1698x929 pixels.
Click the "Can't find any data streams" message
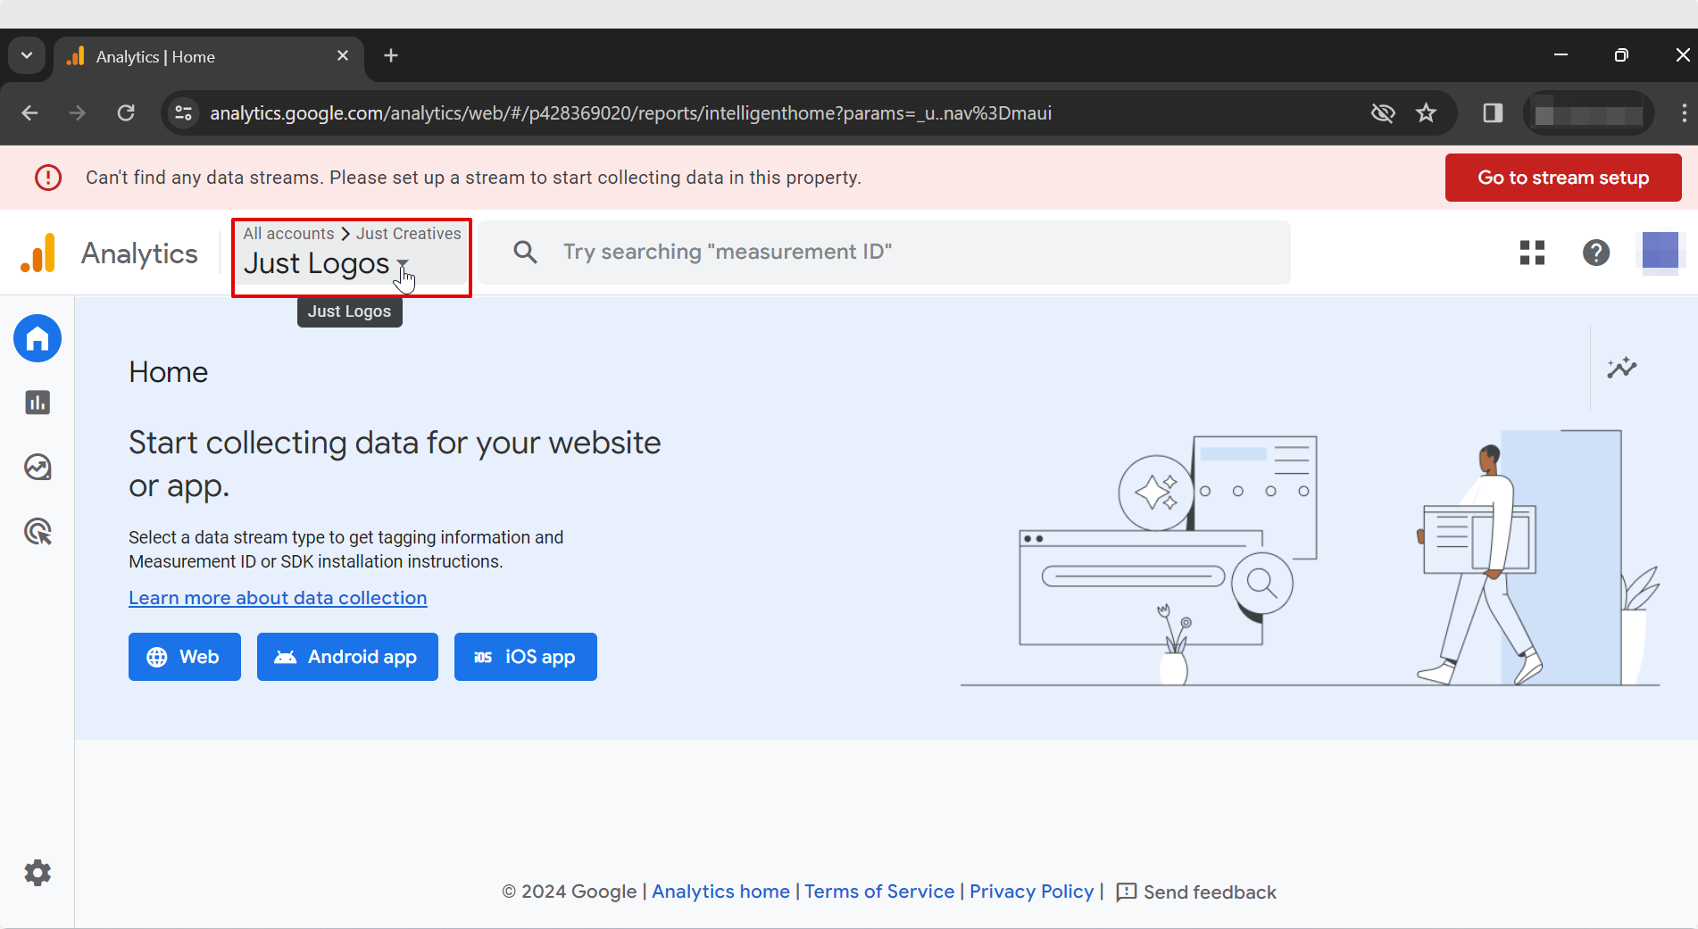[x=473, y=178]
